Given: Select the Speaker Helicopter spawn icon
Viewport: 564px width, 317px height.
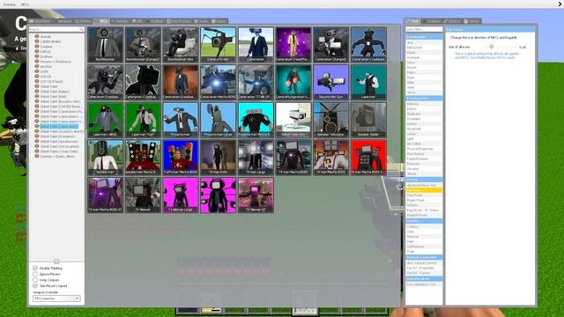Looking at the screenshot, I should pos(331,120).
